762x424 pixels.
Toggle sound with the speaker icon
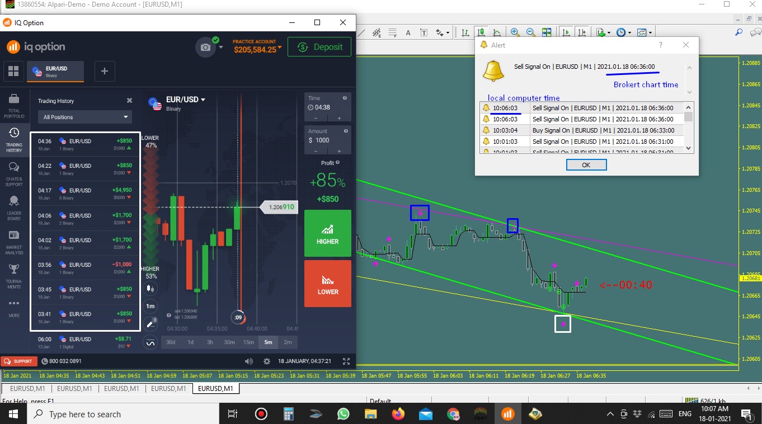coord(249,361)
